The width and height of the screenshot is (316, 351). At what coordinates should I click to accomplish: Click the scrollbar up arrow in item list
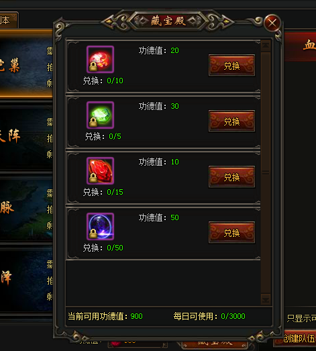[266, 46]
